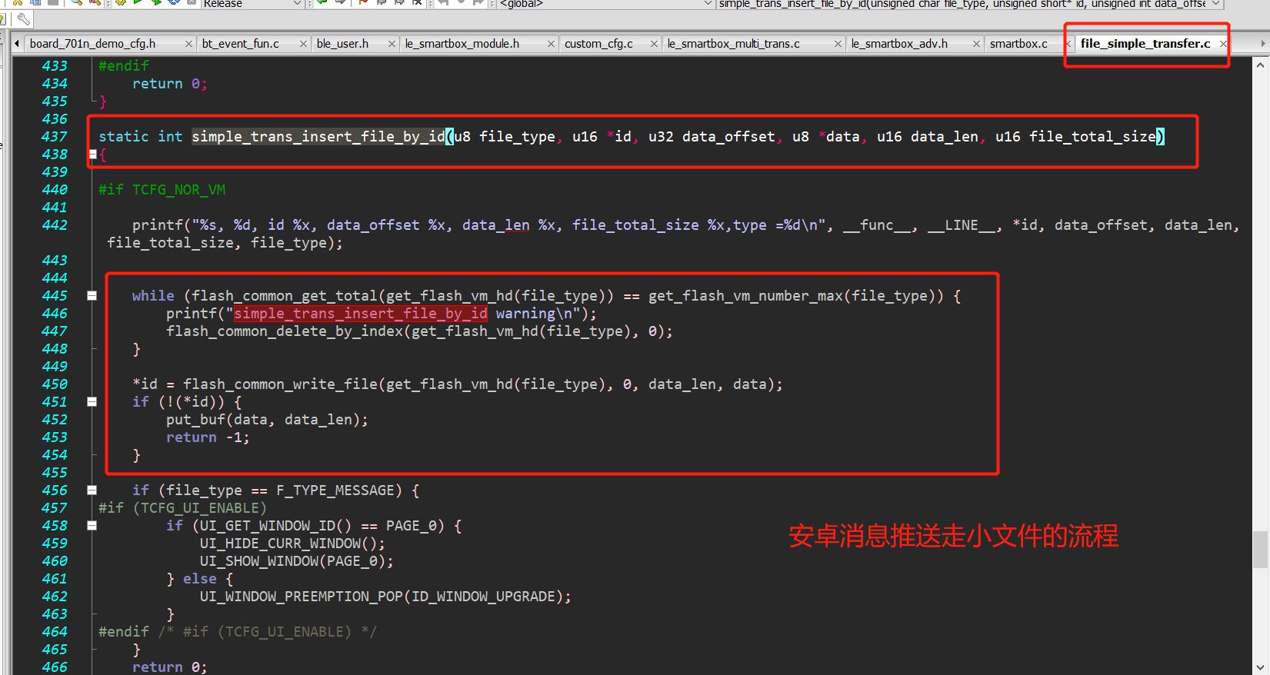Open the le_smartbox_module.h tab

pos(462,44)
